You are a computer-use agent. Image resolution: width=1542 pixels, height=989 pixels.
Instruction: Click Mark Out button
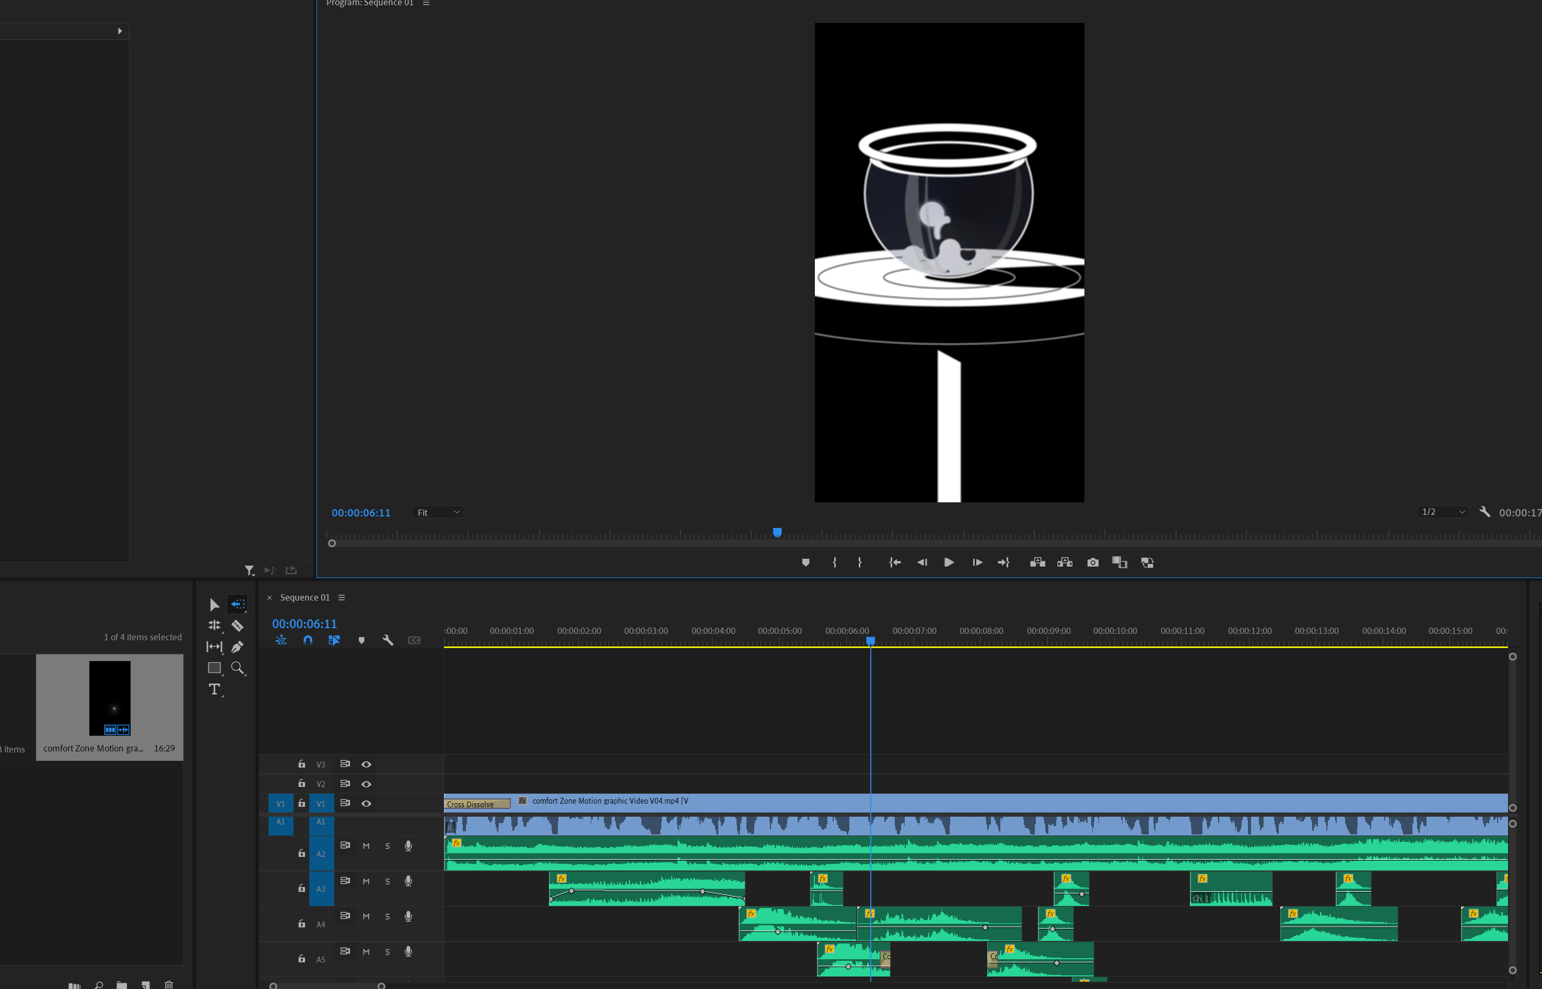[860, 562]
